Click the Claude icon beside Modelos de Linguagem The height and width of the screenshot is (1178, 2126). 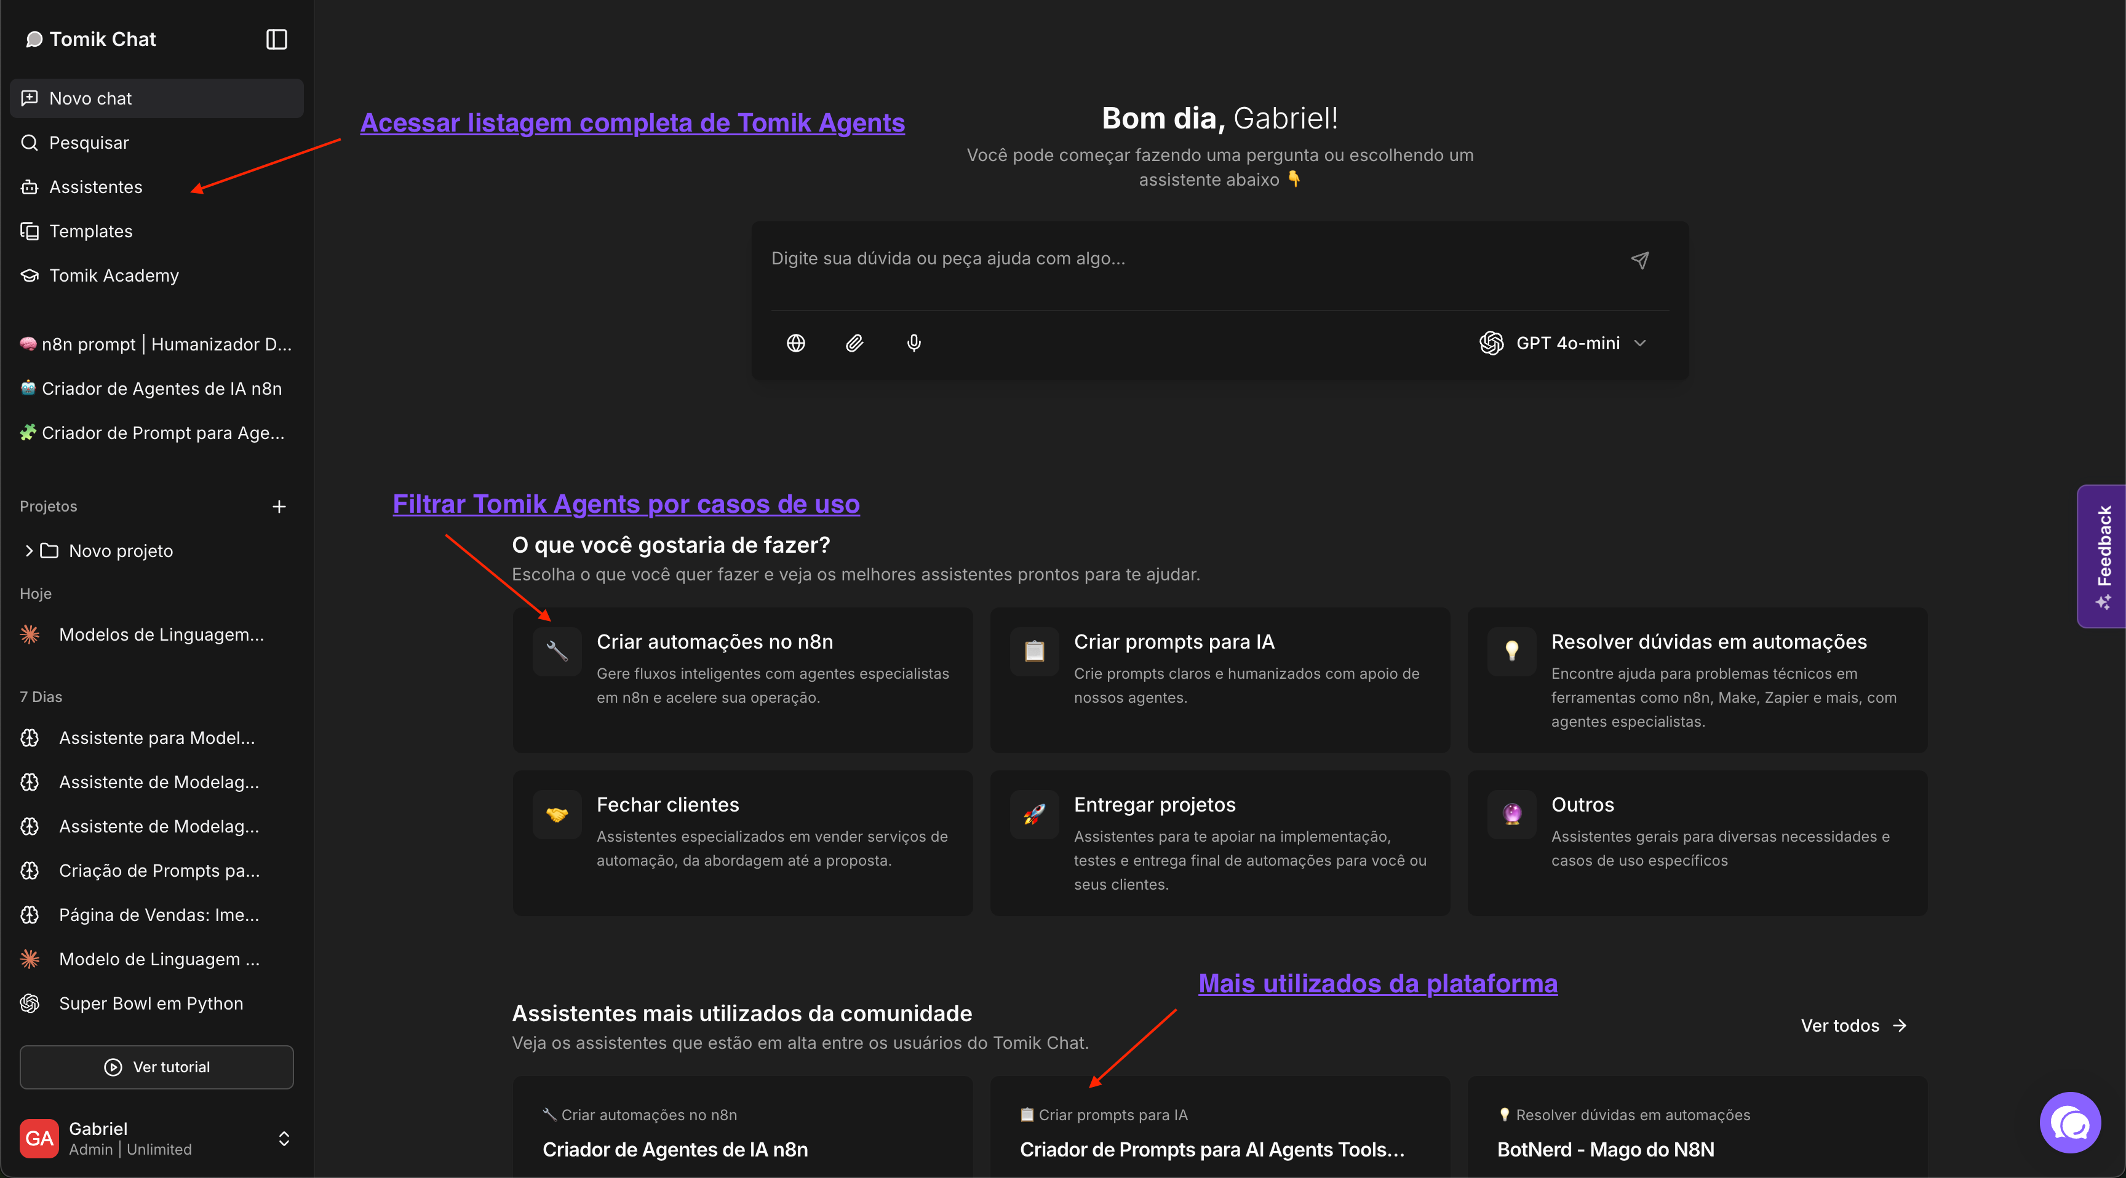[x=30, y=634]
